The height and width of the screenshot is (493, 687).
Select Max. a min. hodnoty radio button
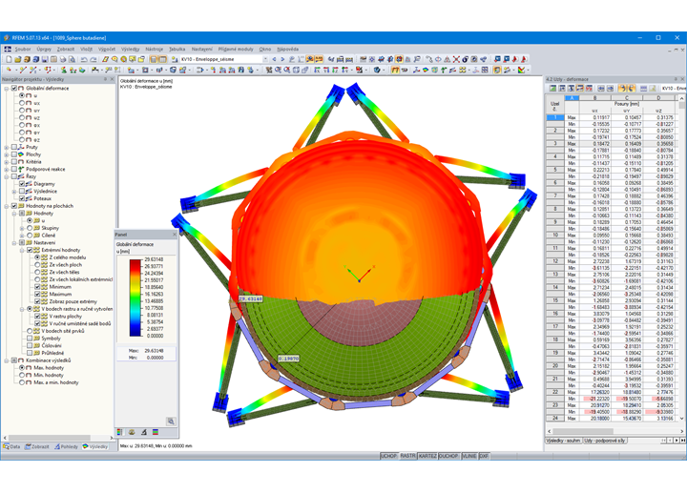click(22, 382)
